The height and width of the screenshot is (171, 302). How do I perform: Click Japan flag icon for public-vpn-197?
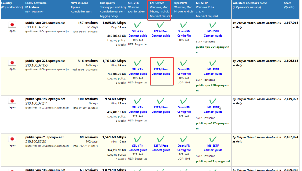12,101
